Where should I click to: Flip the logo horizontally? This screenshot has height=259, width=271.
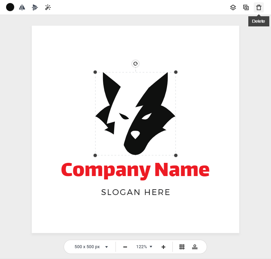point(22,7)
